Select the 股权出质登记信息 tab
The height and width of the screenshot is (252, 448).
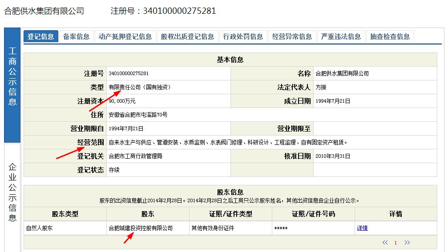click(x=187, y=36)
